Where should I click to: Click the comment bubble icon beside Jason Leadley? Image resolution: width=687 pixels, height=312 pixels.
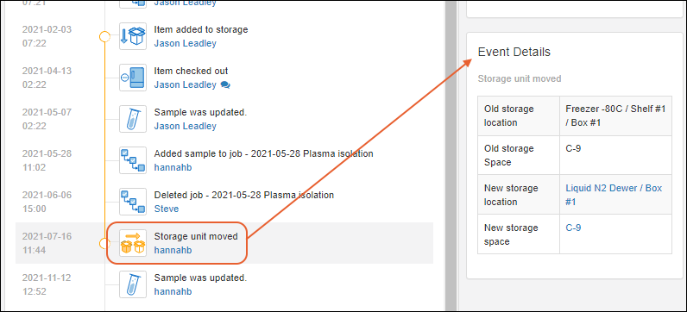pyautogui.click(x=225, y=84)
